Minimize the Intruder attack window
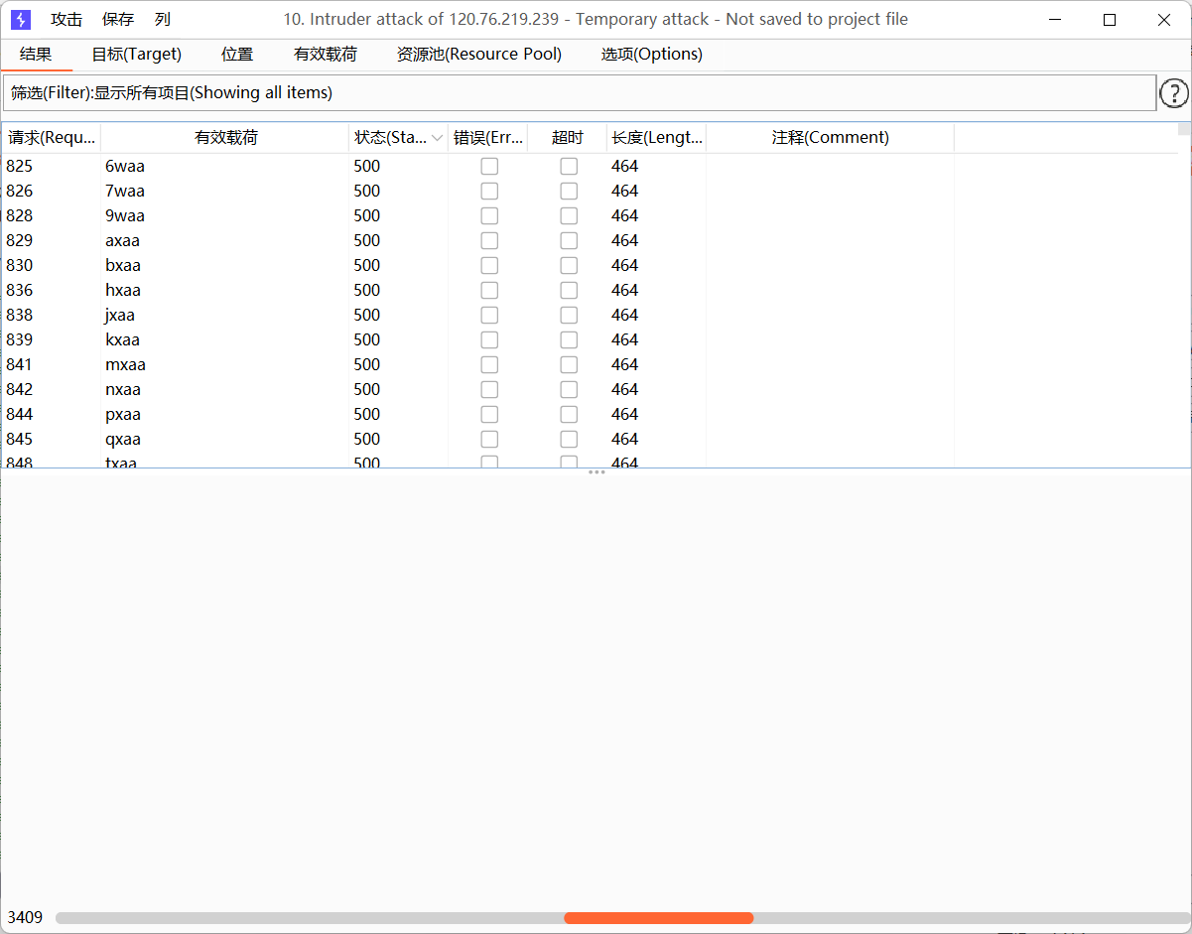 pyautogui.click(x=1056, y=20)
